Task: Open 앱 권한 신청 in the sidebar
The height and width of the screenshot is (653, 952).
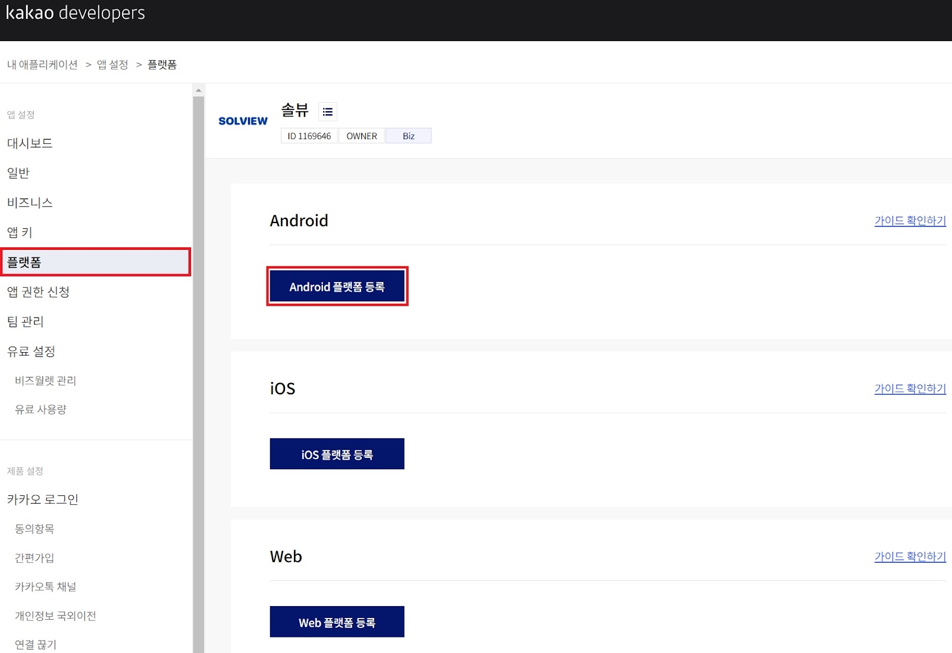Action: pos(38,291)
